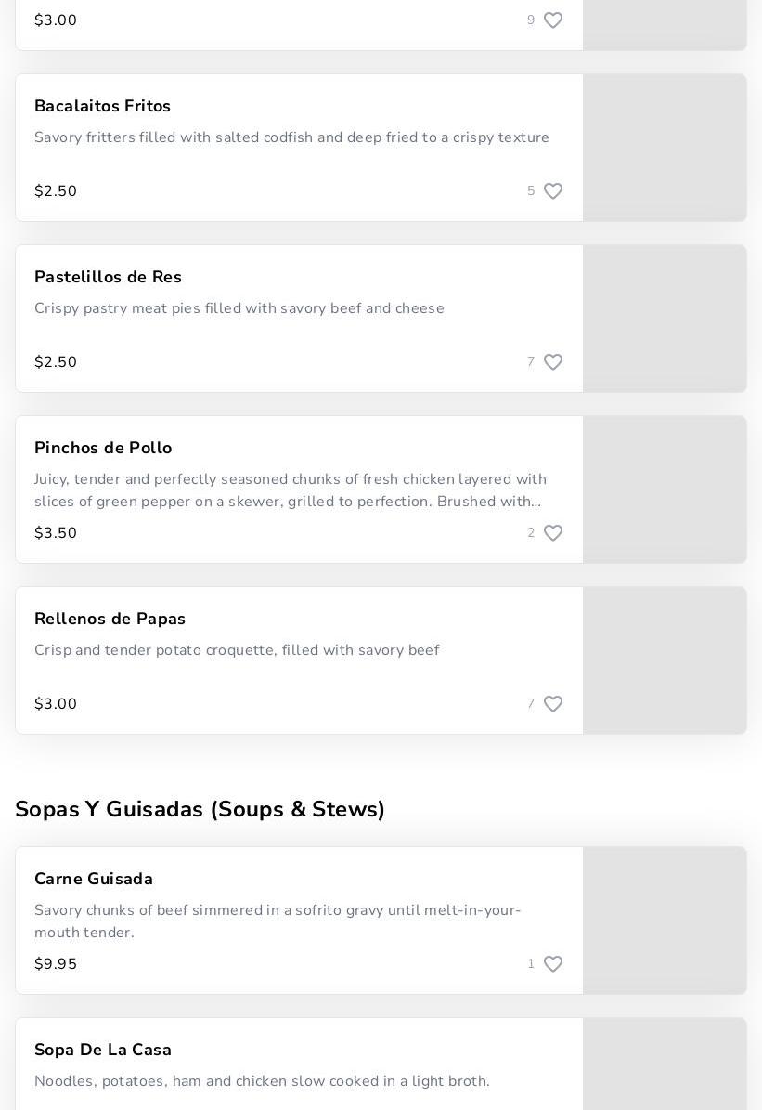762x1110 pixels.
Task: View Pastelillos de Res image thumbnail
Action: tap(665, 319)
